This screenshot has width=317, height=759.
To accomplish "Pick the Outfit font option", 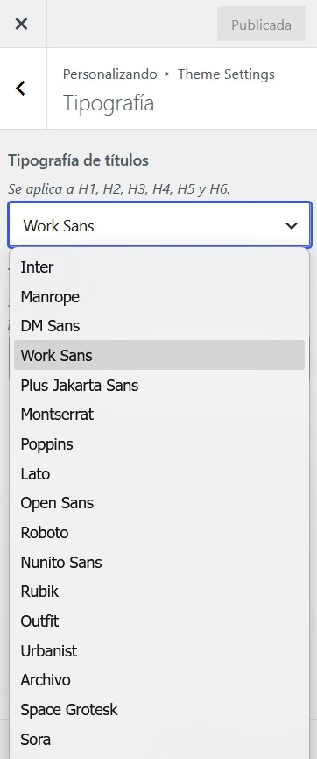I will [159, 621].
